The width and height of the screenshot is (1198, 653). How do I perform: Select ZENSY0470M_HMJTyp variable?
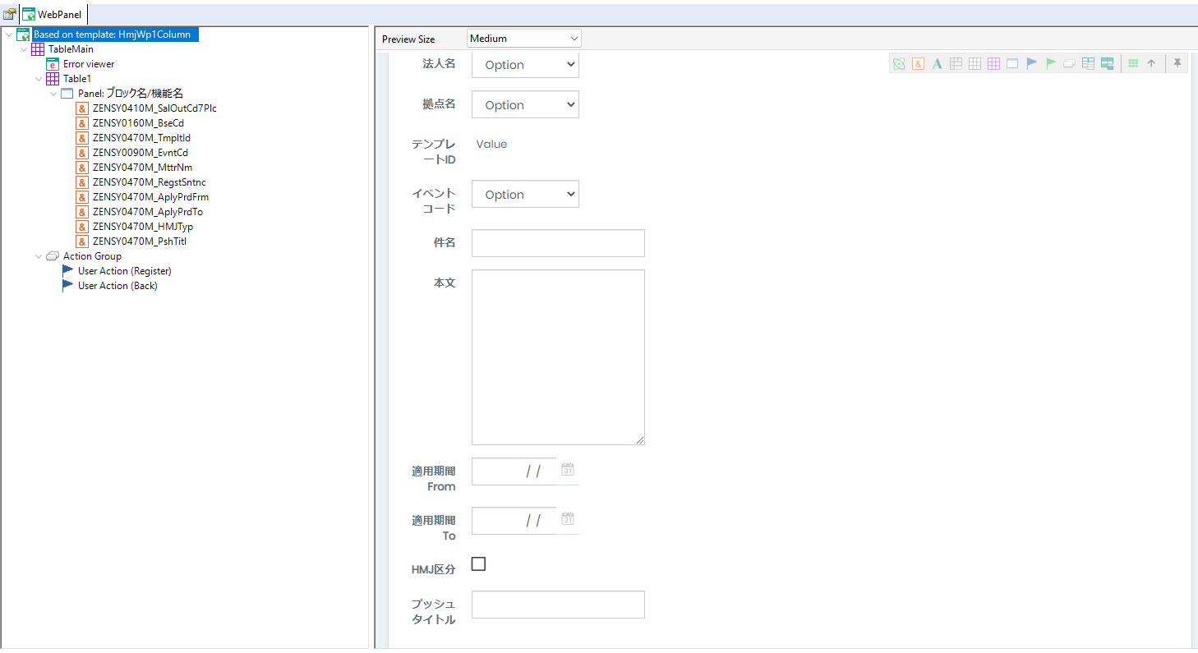tap(143, 227)
